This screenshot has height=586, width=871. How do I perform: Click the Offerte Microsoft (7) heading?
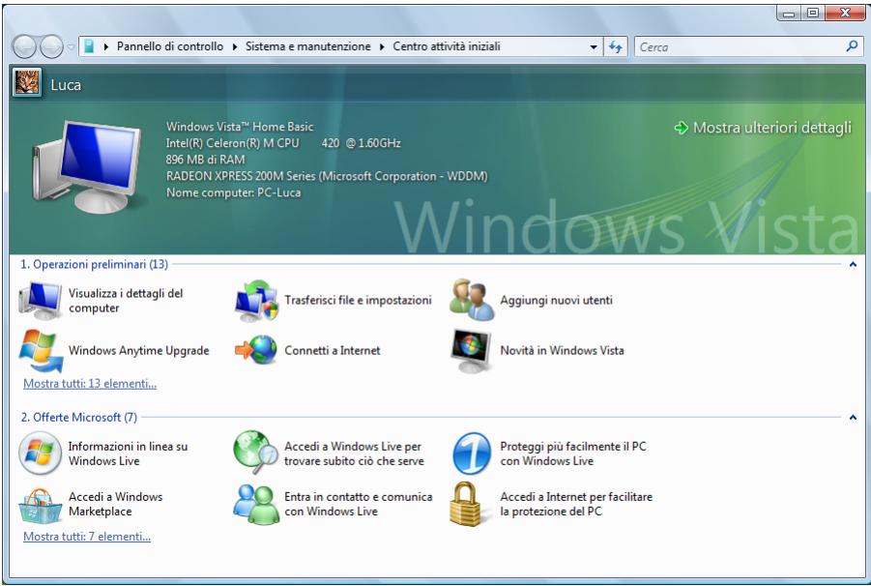click(x=79, y=417)
